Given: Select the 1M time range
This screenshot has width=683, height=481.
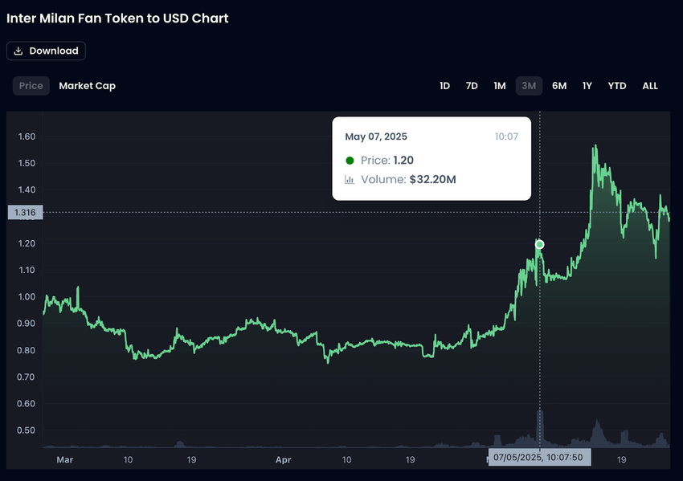Looking at the screenshot, I should (499, 86).
